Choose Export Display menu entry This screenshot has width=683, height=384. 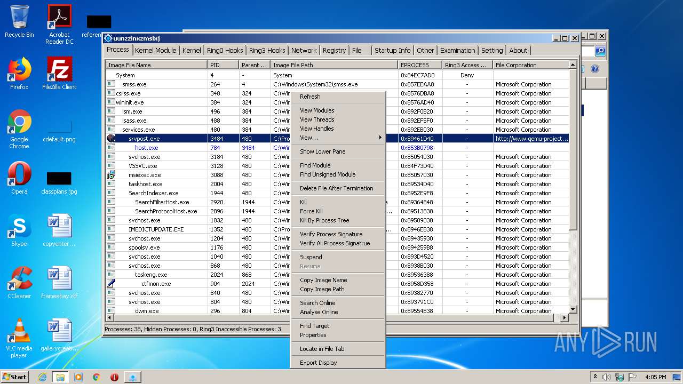pos(338,363)
